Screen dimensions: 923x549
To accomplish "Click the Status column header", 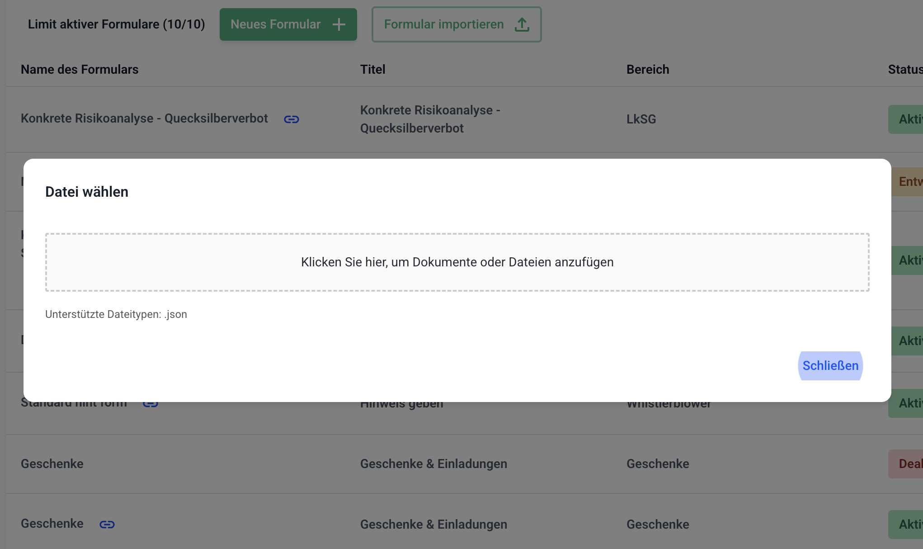I will (x=904, y=69).
